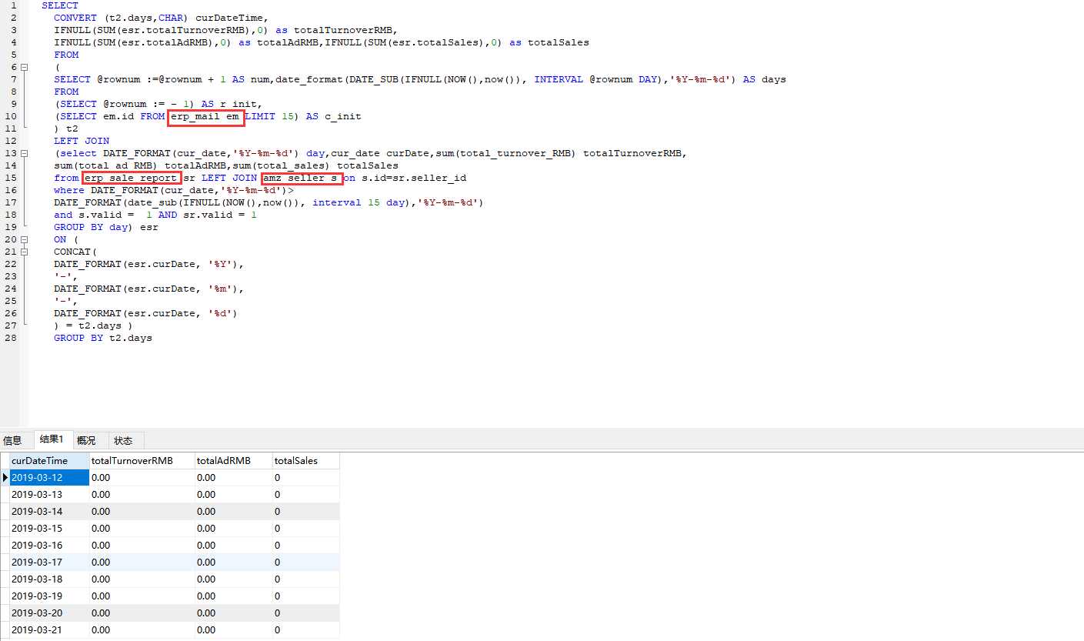Click 'as totalTurnoverRMB' alias on line 3
This screenshot has height=641, width=1084.
pyautogui.click(x=335, y=30)
